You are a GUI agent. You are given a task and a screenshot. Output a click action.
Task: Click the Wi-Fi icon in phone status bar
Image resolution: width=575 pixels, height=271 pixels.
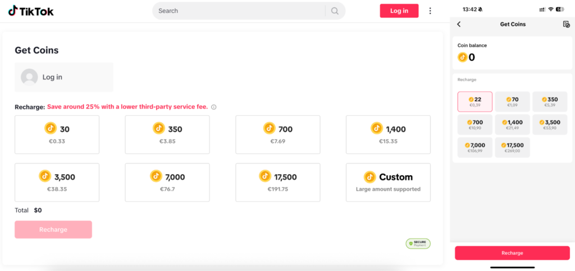[551, 9]
